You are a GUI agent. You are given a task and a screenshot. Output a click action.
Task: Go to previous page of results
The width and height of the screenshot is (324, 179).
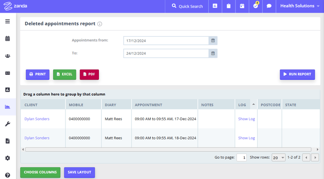point(306,157)
